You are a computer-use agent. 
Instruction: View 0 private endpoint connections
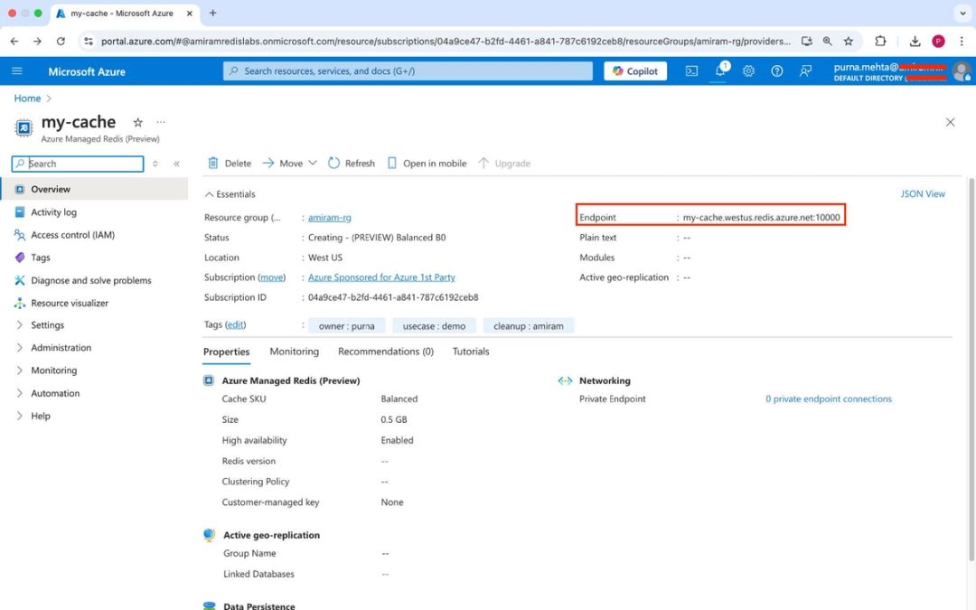point(829,399)
